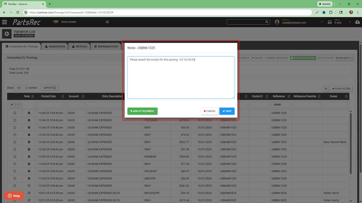Expand the profile dropdown chevron
Viewport: 362px width, 203px height.
click(322, 22)
